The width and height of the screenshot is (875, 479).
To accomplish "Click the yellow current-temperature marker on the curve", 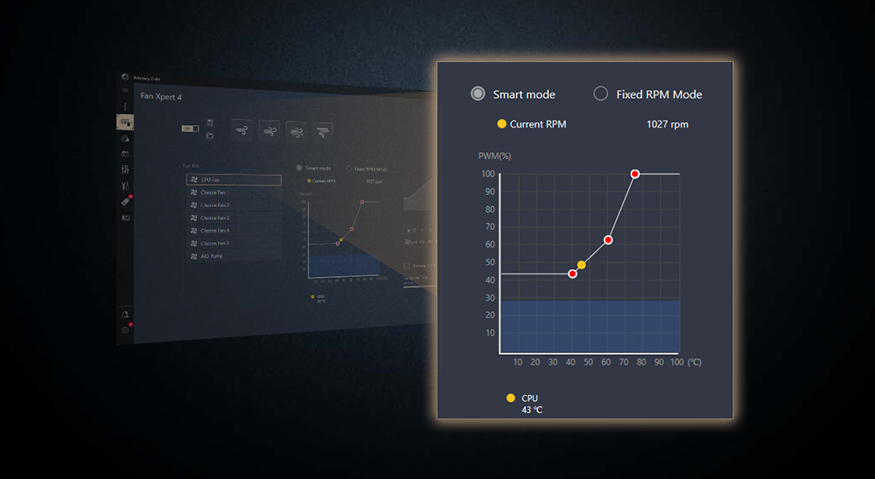I will pyautogui.click(x=582, y=265).
